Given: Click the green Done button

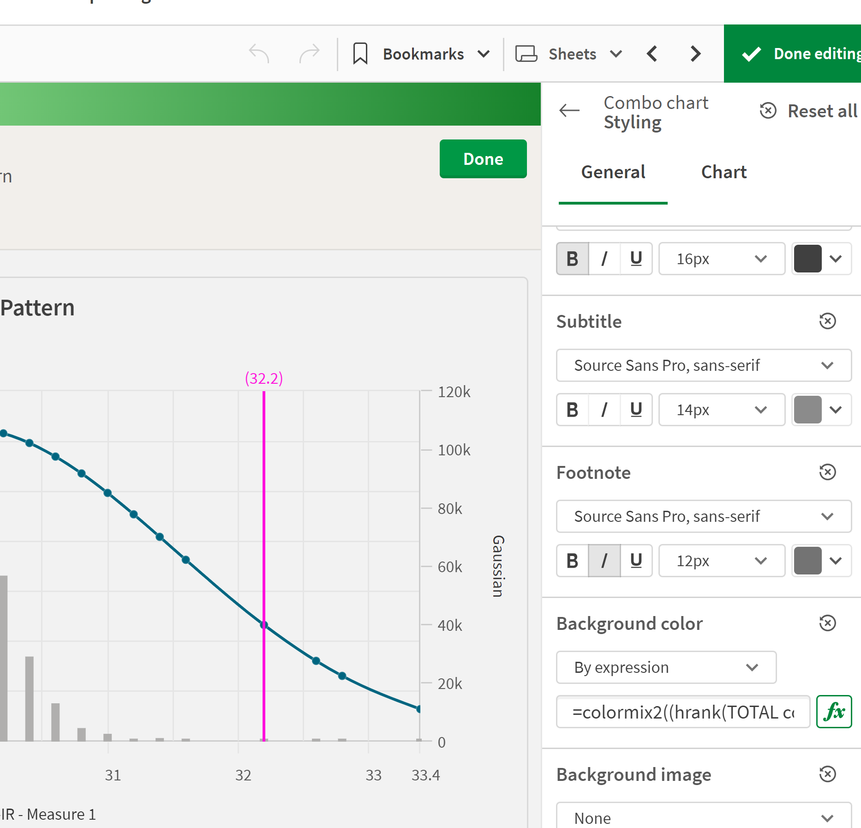Looking at the screenshot, I should [x=483, y=158].
